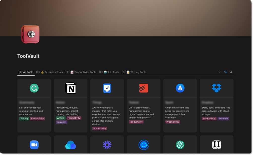
Task: Click 'Edit and correct your grammar' description
Action: (x=31, y=111)
